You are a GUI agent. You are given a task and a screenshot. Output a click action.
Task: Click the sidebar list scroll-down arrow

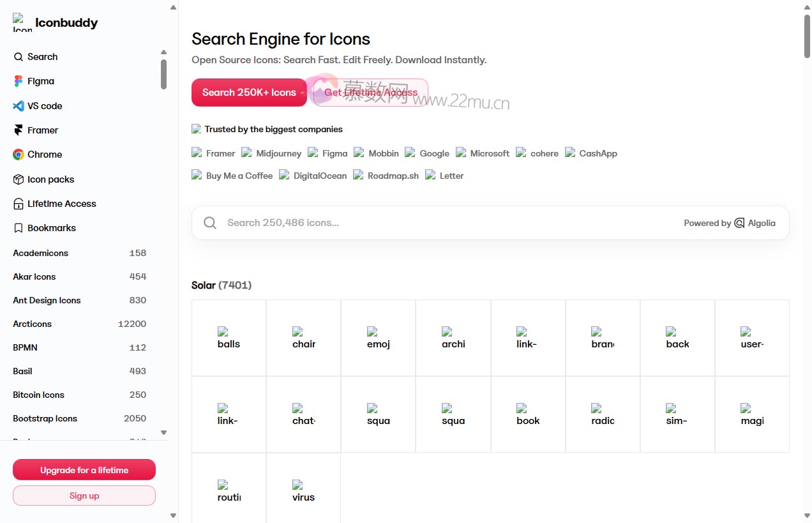163,432
